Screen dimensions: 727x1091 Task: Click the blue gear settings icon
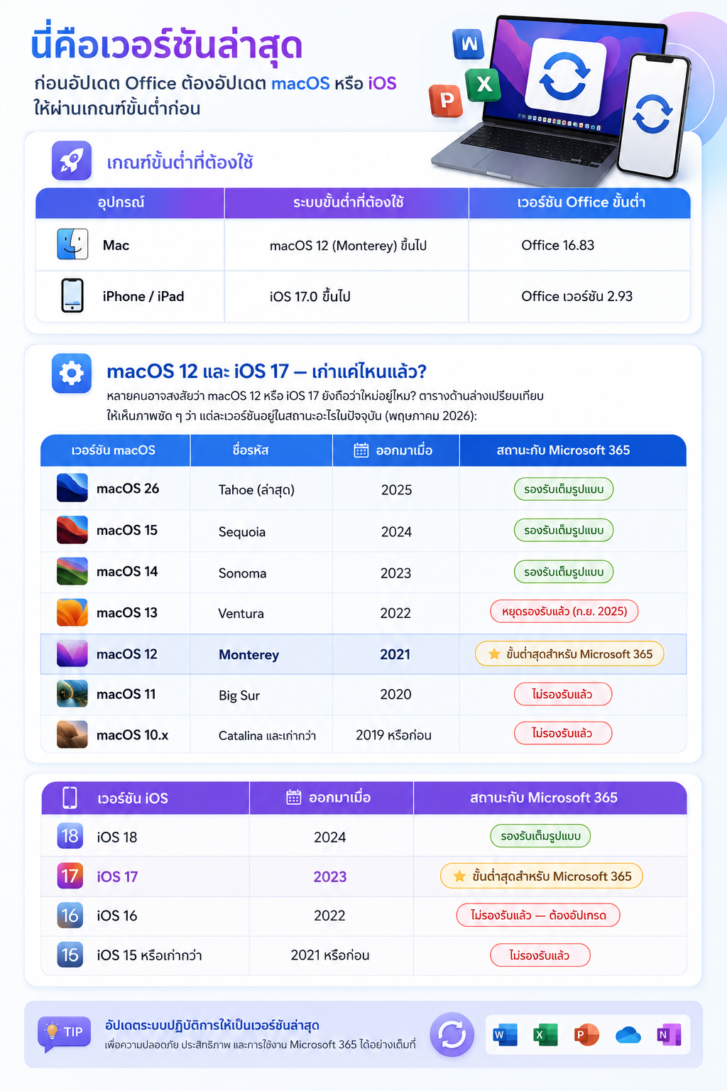72,373
